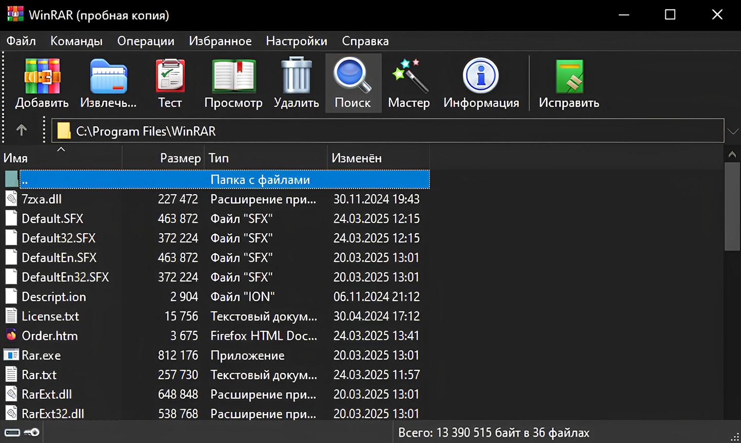Click the icon of 7zxa.dll

click(x=11, y=199)
